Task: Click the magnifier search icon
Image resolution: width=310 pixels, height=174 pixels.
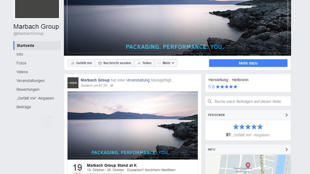Action: (x=210, y=101)
